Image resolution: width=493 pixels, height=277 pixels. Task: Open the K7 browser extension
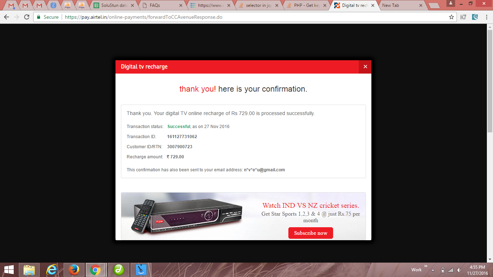click(463, 17)
